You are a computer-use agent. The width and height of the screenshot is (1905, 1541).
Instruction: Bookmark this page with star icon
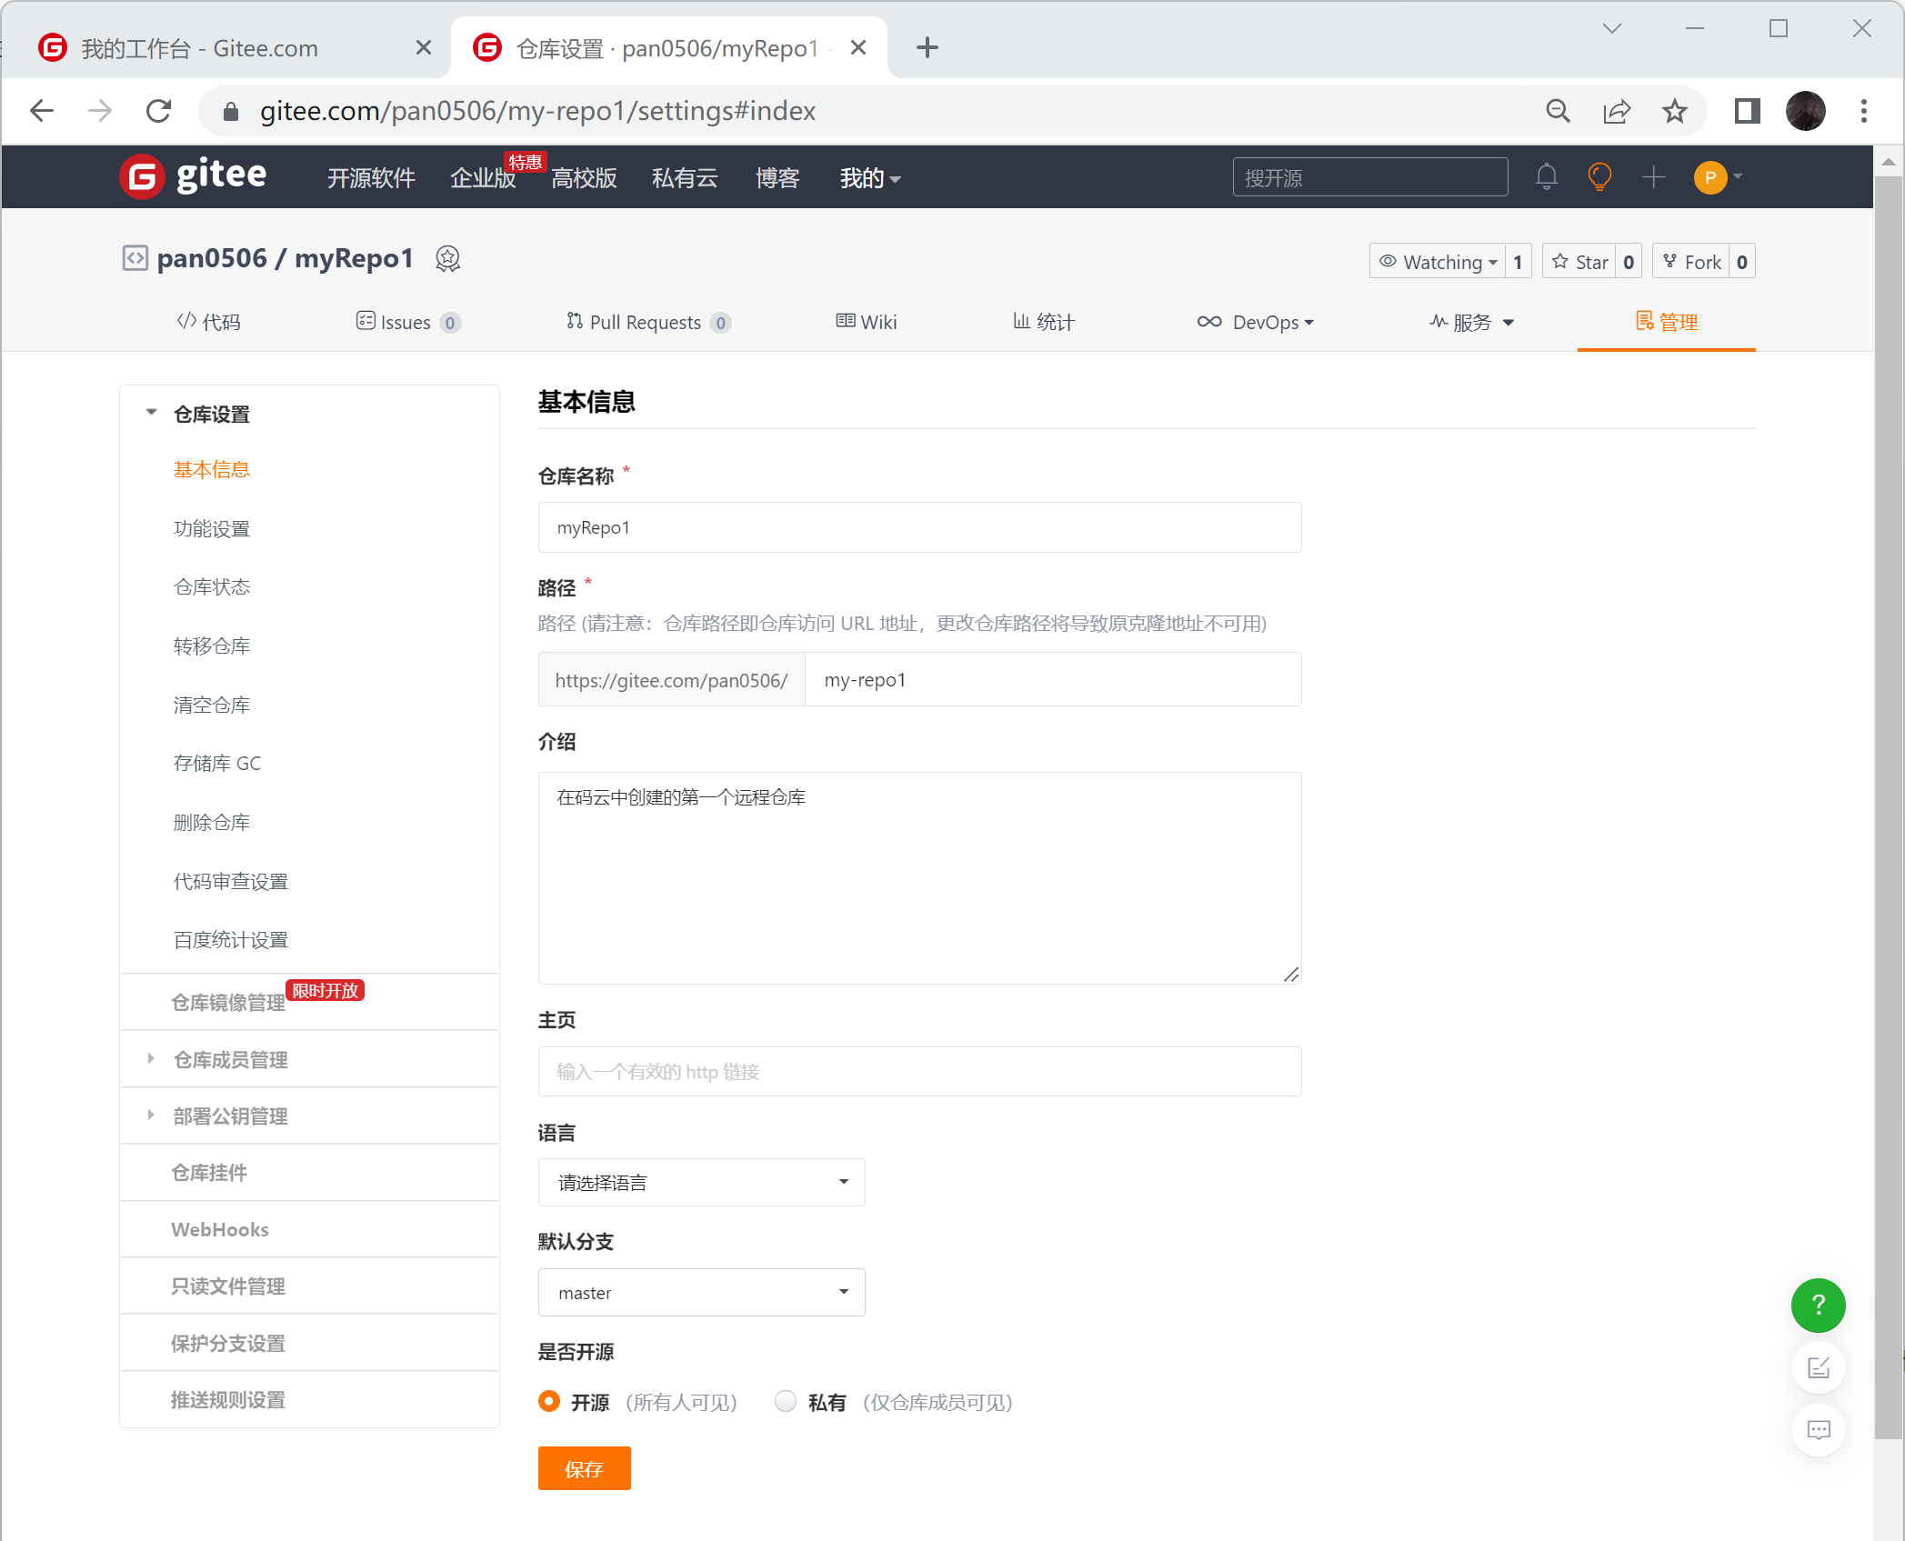tap(1674, 111)
